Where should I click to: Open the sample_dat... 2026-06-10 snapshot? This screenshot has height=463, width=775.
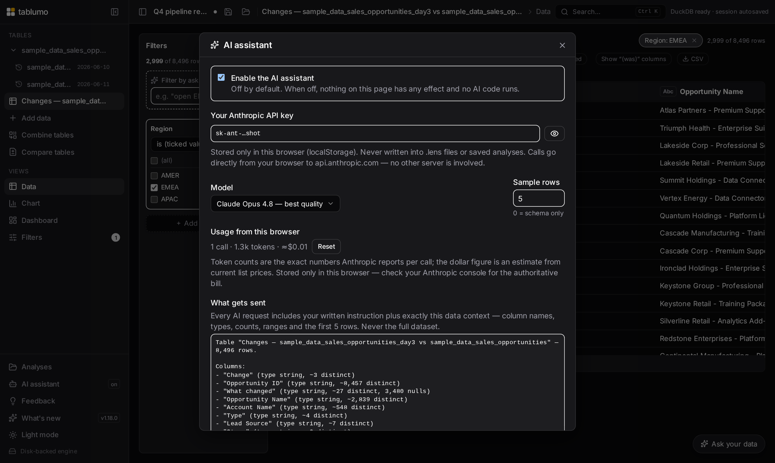coord(65,67)
